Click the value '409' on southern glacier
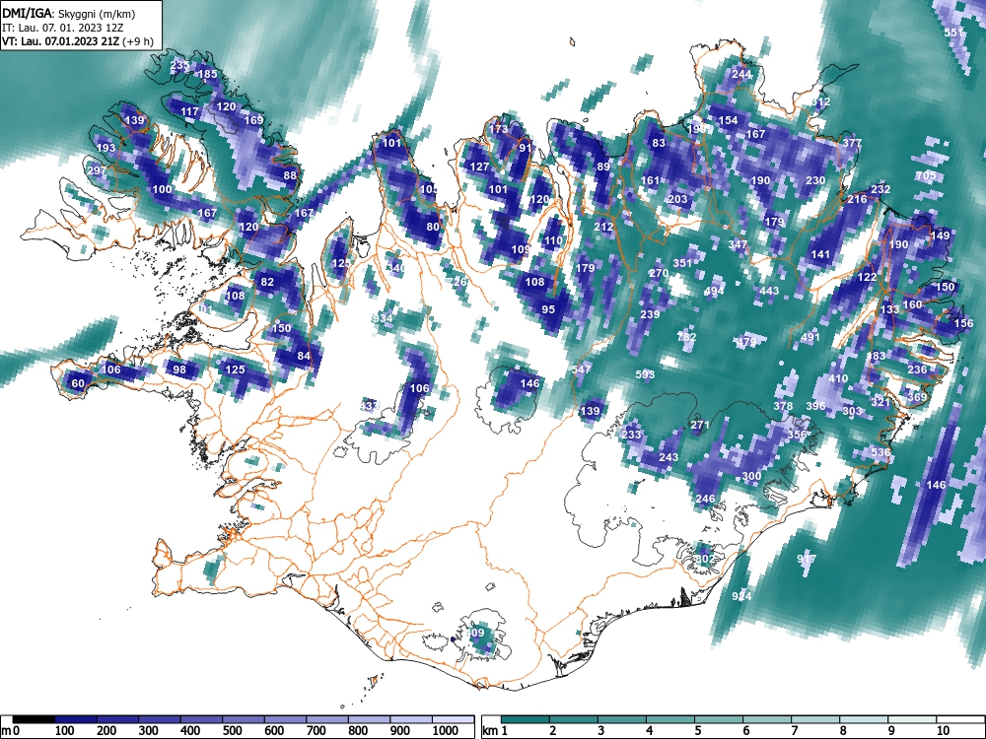This screenshot has width=986, height=739. pyautogui.click(x=475, y=633)
